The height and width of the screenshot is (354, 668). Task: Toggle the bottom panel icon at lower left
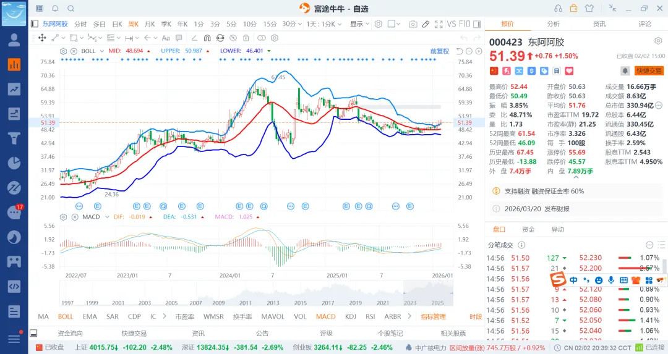coord(33,333)
